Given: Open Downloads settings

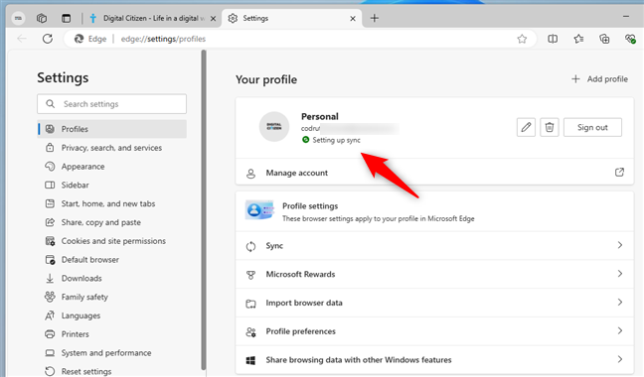Looking at the screenshot, I should (x=111, y=278).
